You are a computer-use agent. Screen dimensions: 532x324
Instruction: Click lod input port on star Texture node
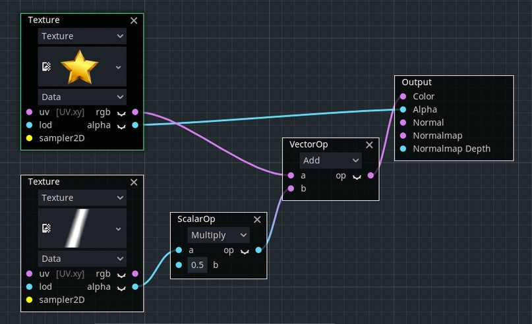click(x=29, y=125)
